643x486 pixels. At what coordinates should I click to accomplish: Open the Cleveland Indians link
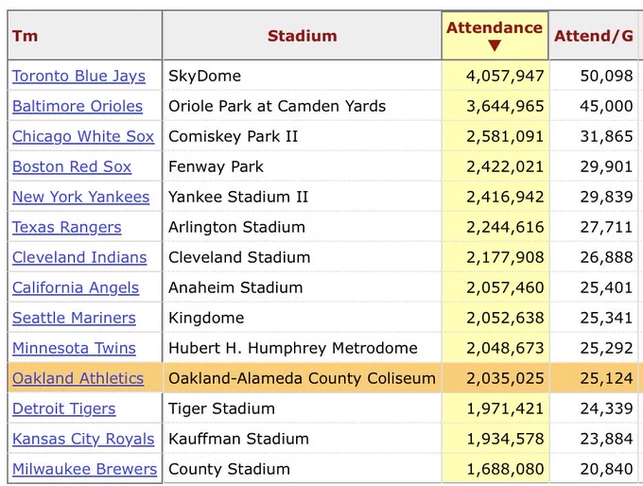79,257
